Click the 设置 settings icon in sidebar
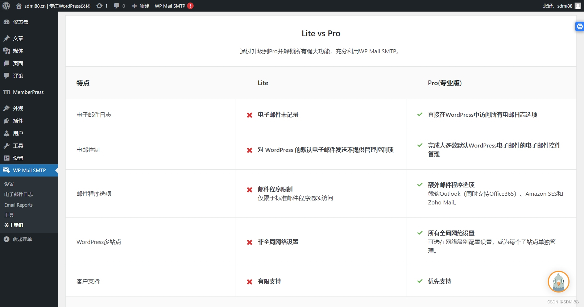The width and height of the screenshot is (584, 307). [7, 158]
